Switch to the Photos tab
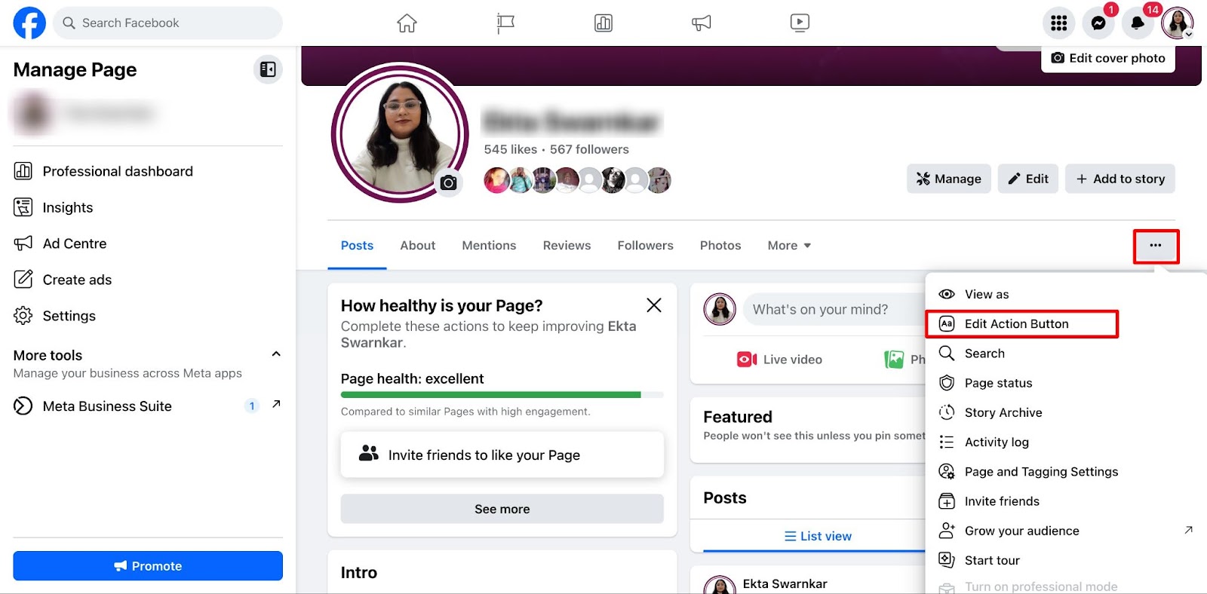Image resolution: width=1207 pixels, height=594 pixels. [x=720, y=246]
